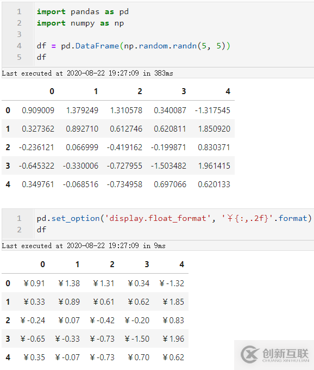This screenshot has width=314, height=370.
Task: Click row index 3 in formatted table
Action: point(8,339)
